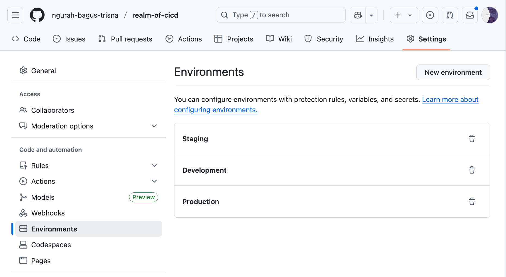Expand the Moderation options section
The width and height of the screenshot is (506, 277).
[x=154, y=126]
